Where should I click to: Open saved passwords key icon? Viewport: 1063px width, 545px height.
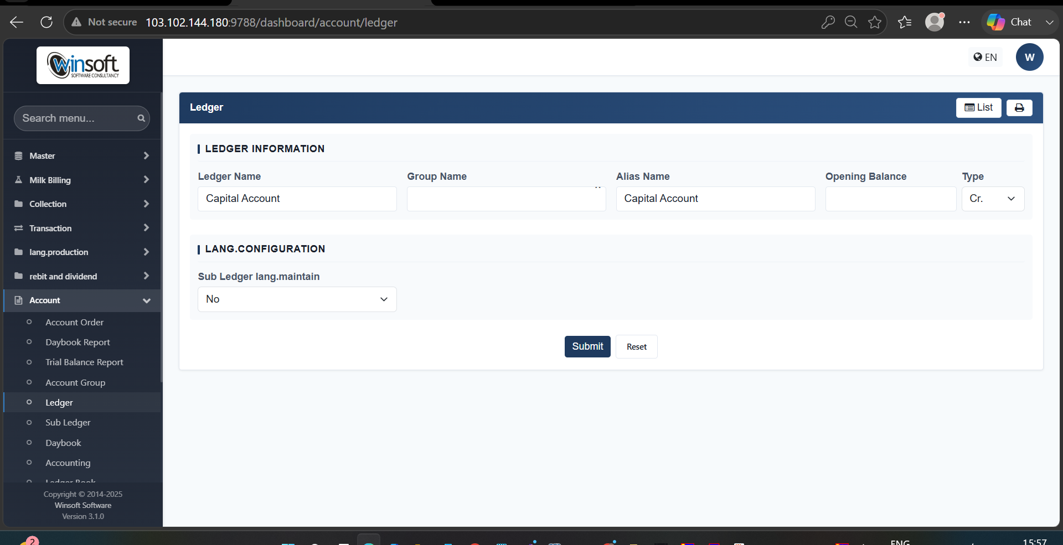pos(828,22)
